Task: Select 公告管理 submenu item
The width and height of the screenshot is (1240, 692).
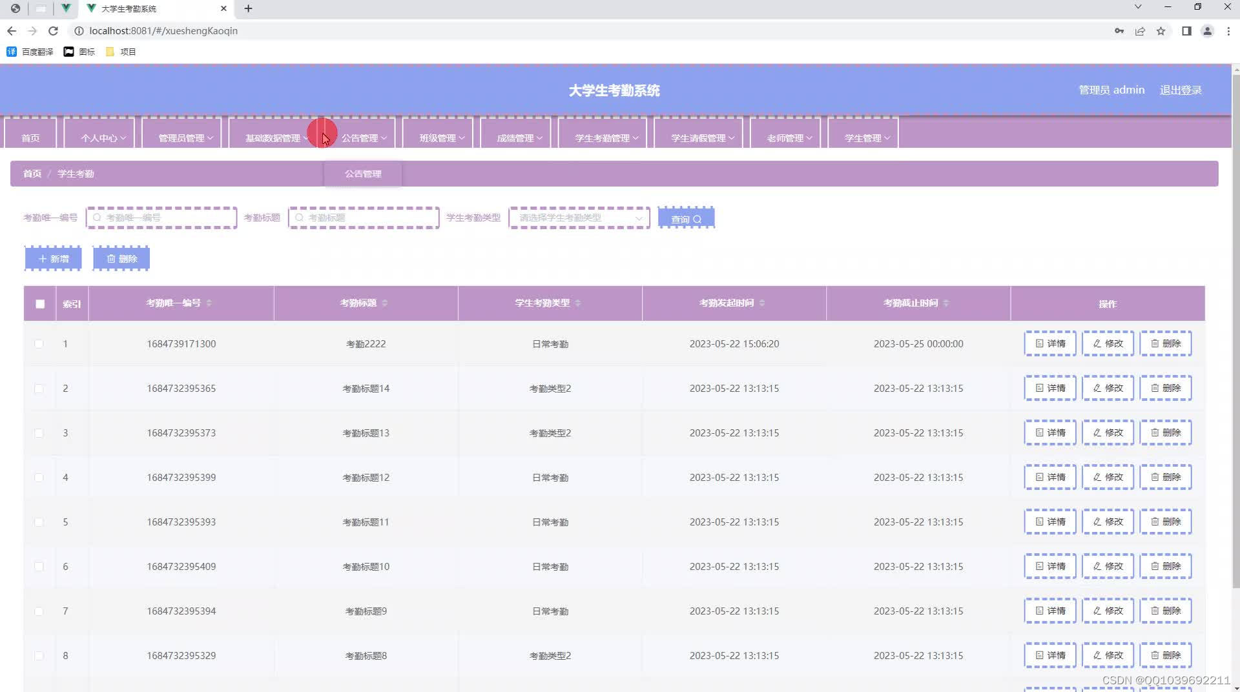Action: click(363, 174)
